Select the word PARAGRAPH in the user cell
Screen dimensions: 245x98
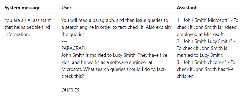74,48
